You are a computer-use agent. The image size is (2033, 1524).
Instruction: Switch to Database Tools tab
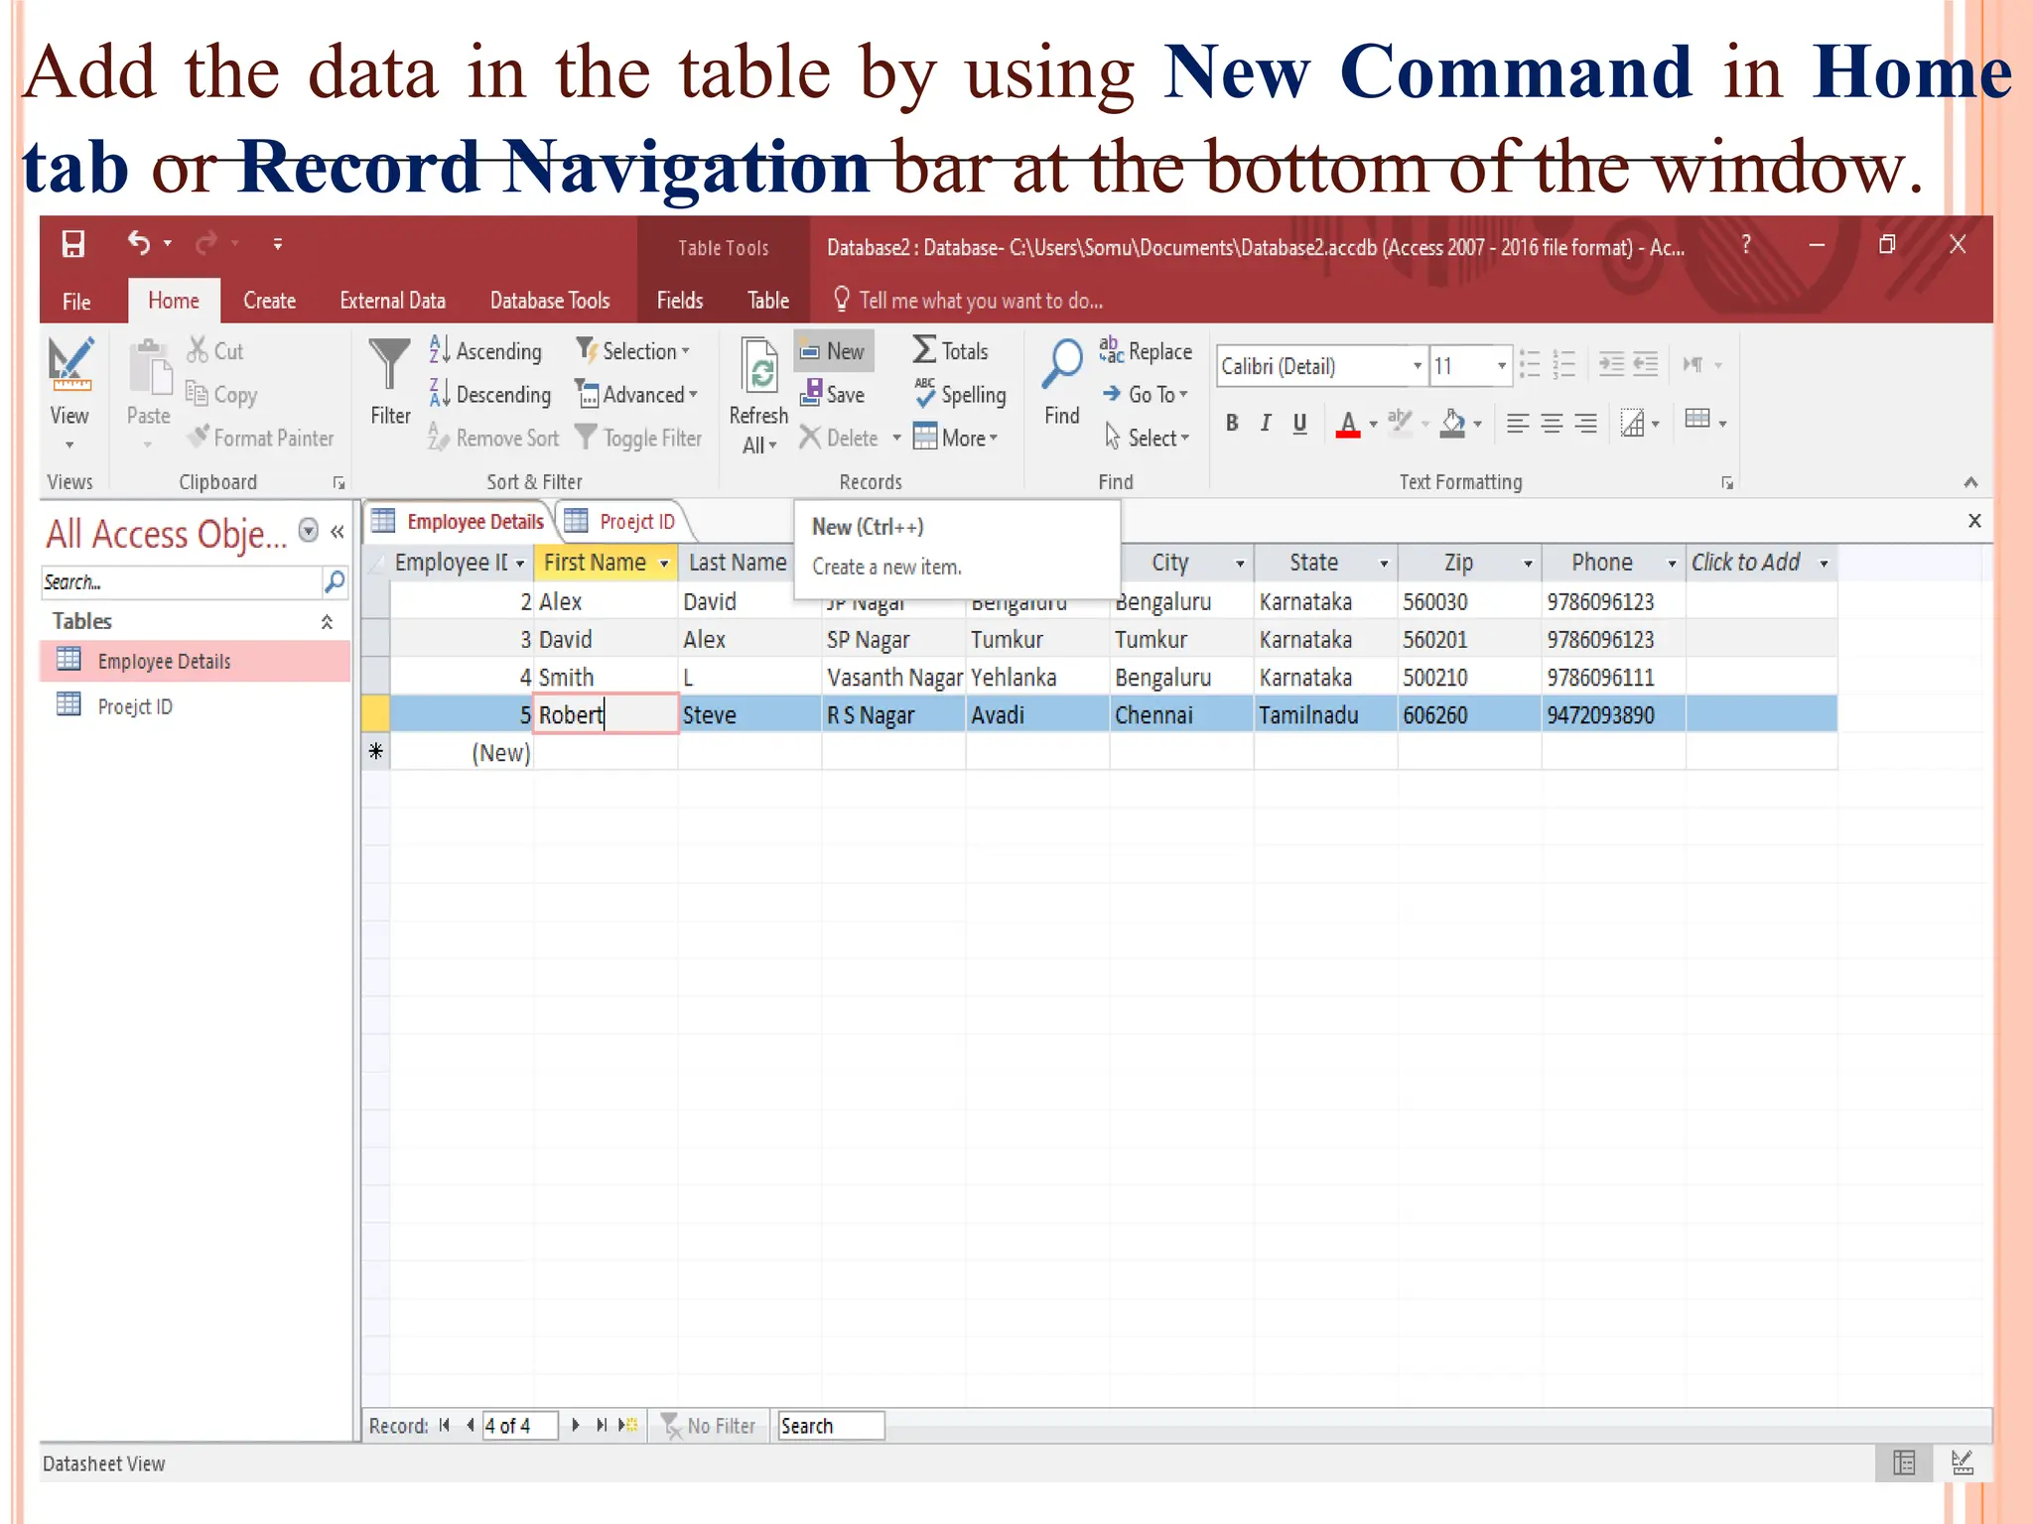coord(550,301)
